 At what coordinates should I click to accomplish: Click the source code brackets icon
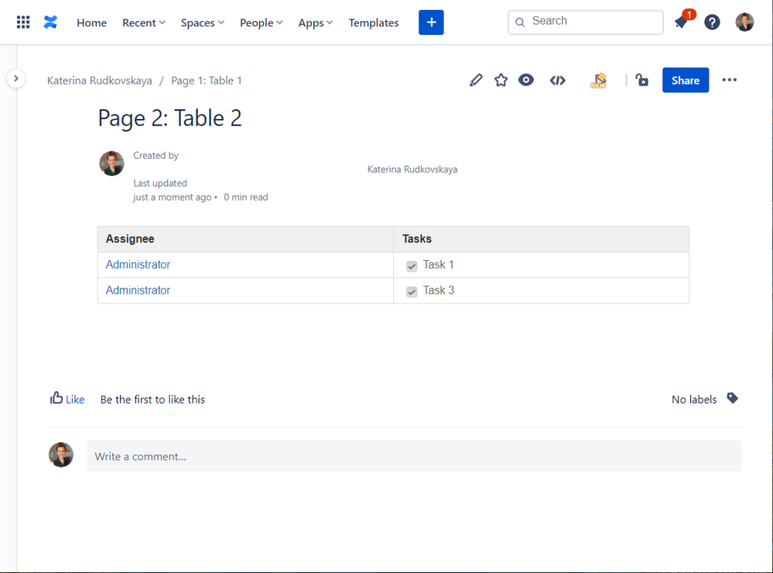558,80
